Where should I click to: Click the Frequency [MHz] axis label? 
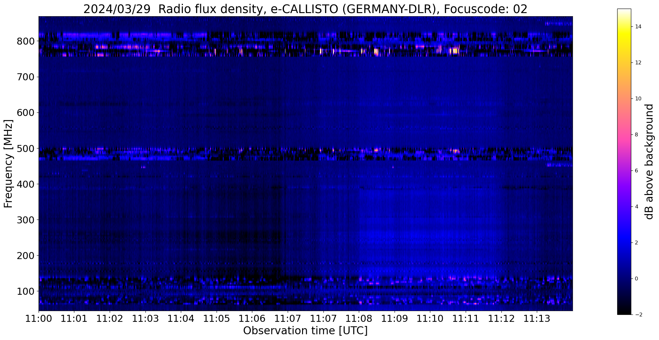[x=9, y=163]
